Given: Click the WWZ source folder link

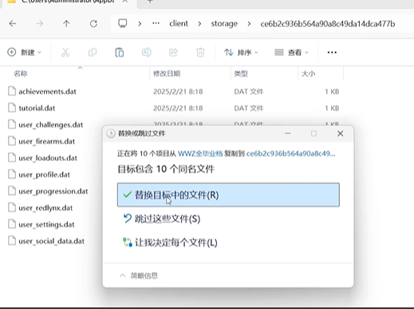Looking at the screenshot, I should click(x=200, y=154).
